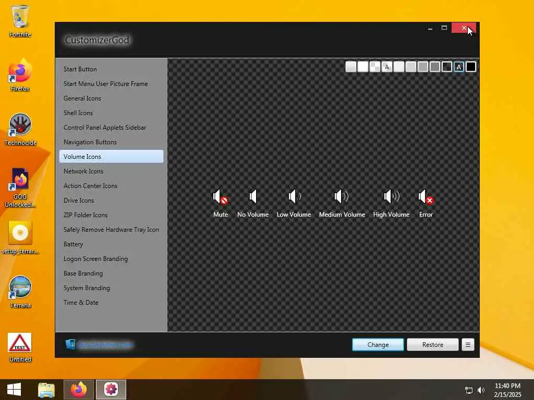Select the Error volume icon
The width and height of the screenshot is (534, 400).
click(426, 197)
